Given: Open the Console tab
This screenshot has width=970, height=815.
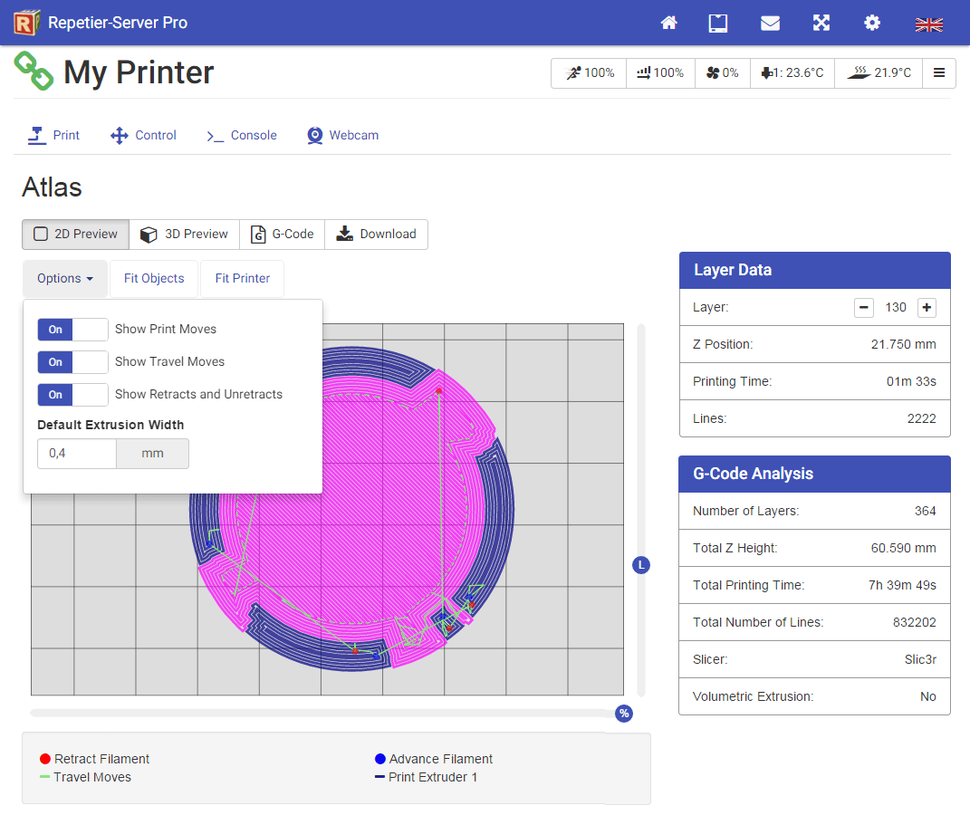Looking at the screenshot, I should (x=242, y=136).
